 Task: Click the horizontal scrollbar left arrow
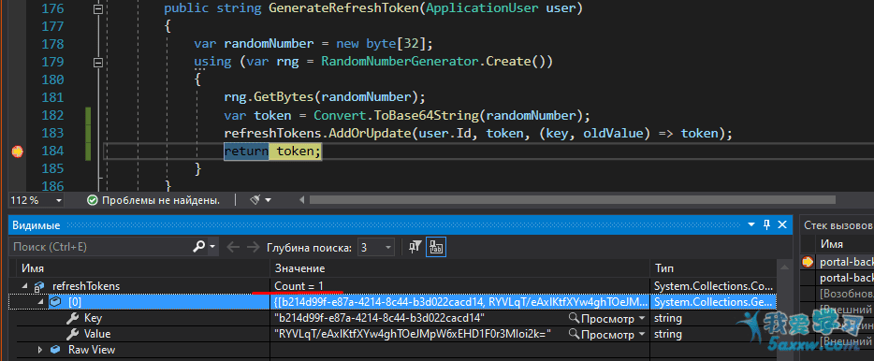coord(302,199)
